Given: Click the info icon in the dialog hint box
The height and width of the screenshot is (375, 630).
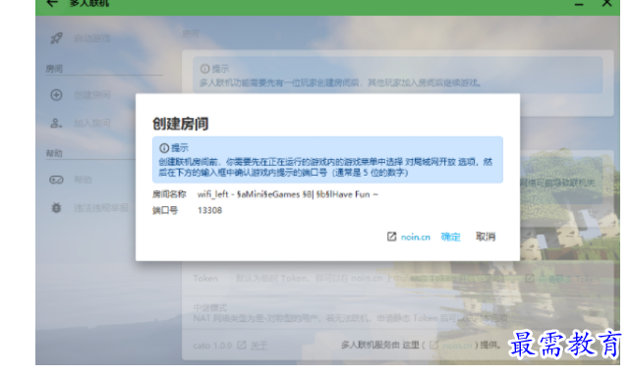Looking at the screenshot, I should pyautogui.click(x=164, y=148).
